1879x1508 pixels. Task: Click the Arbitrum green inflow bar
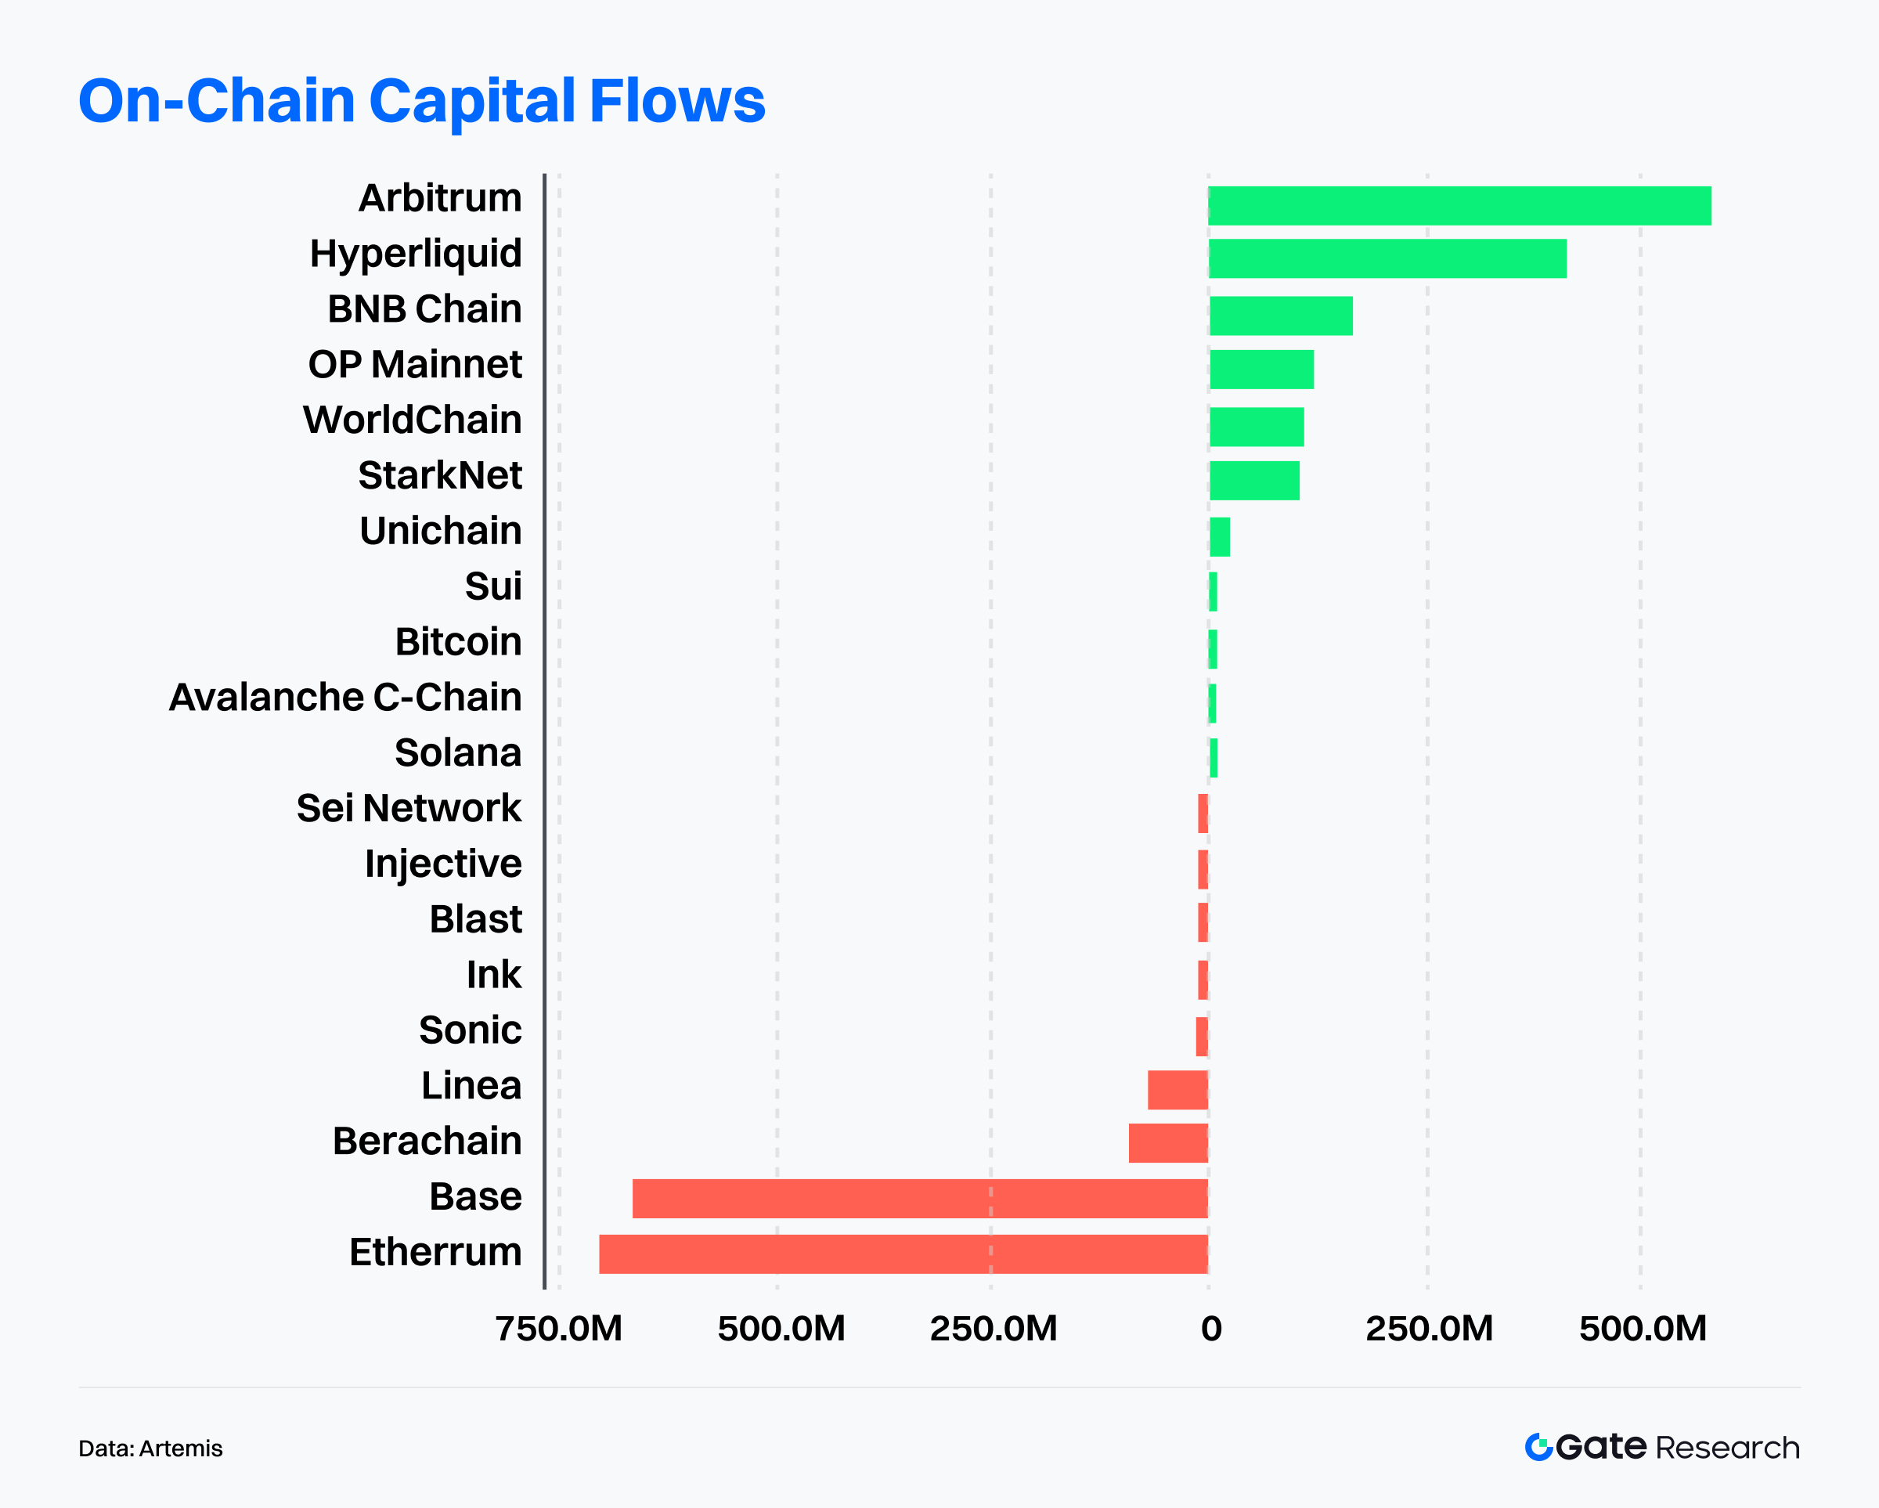1459,206
